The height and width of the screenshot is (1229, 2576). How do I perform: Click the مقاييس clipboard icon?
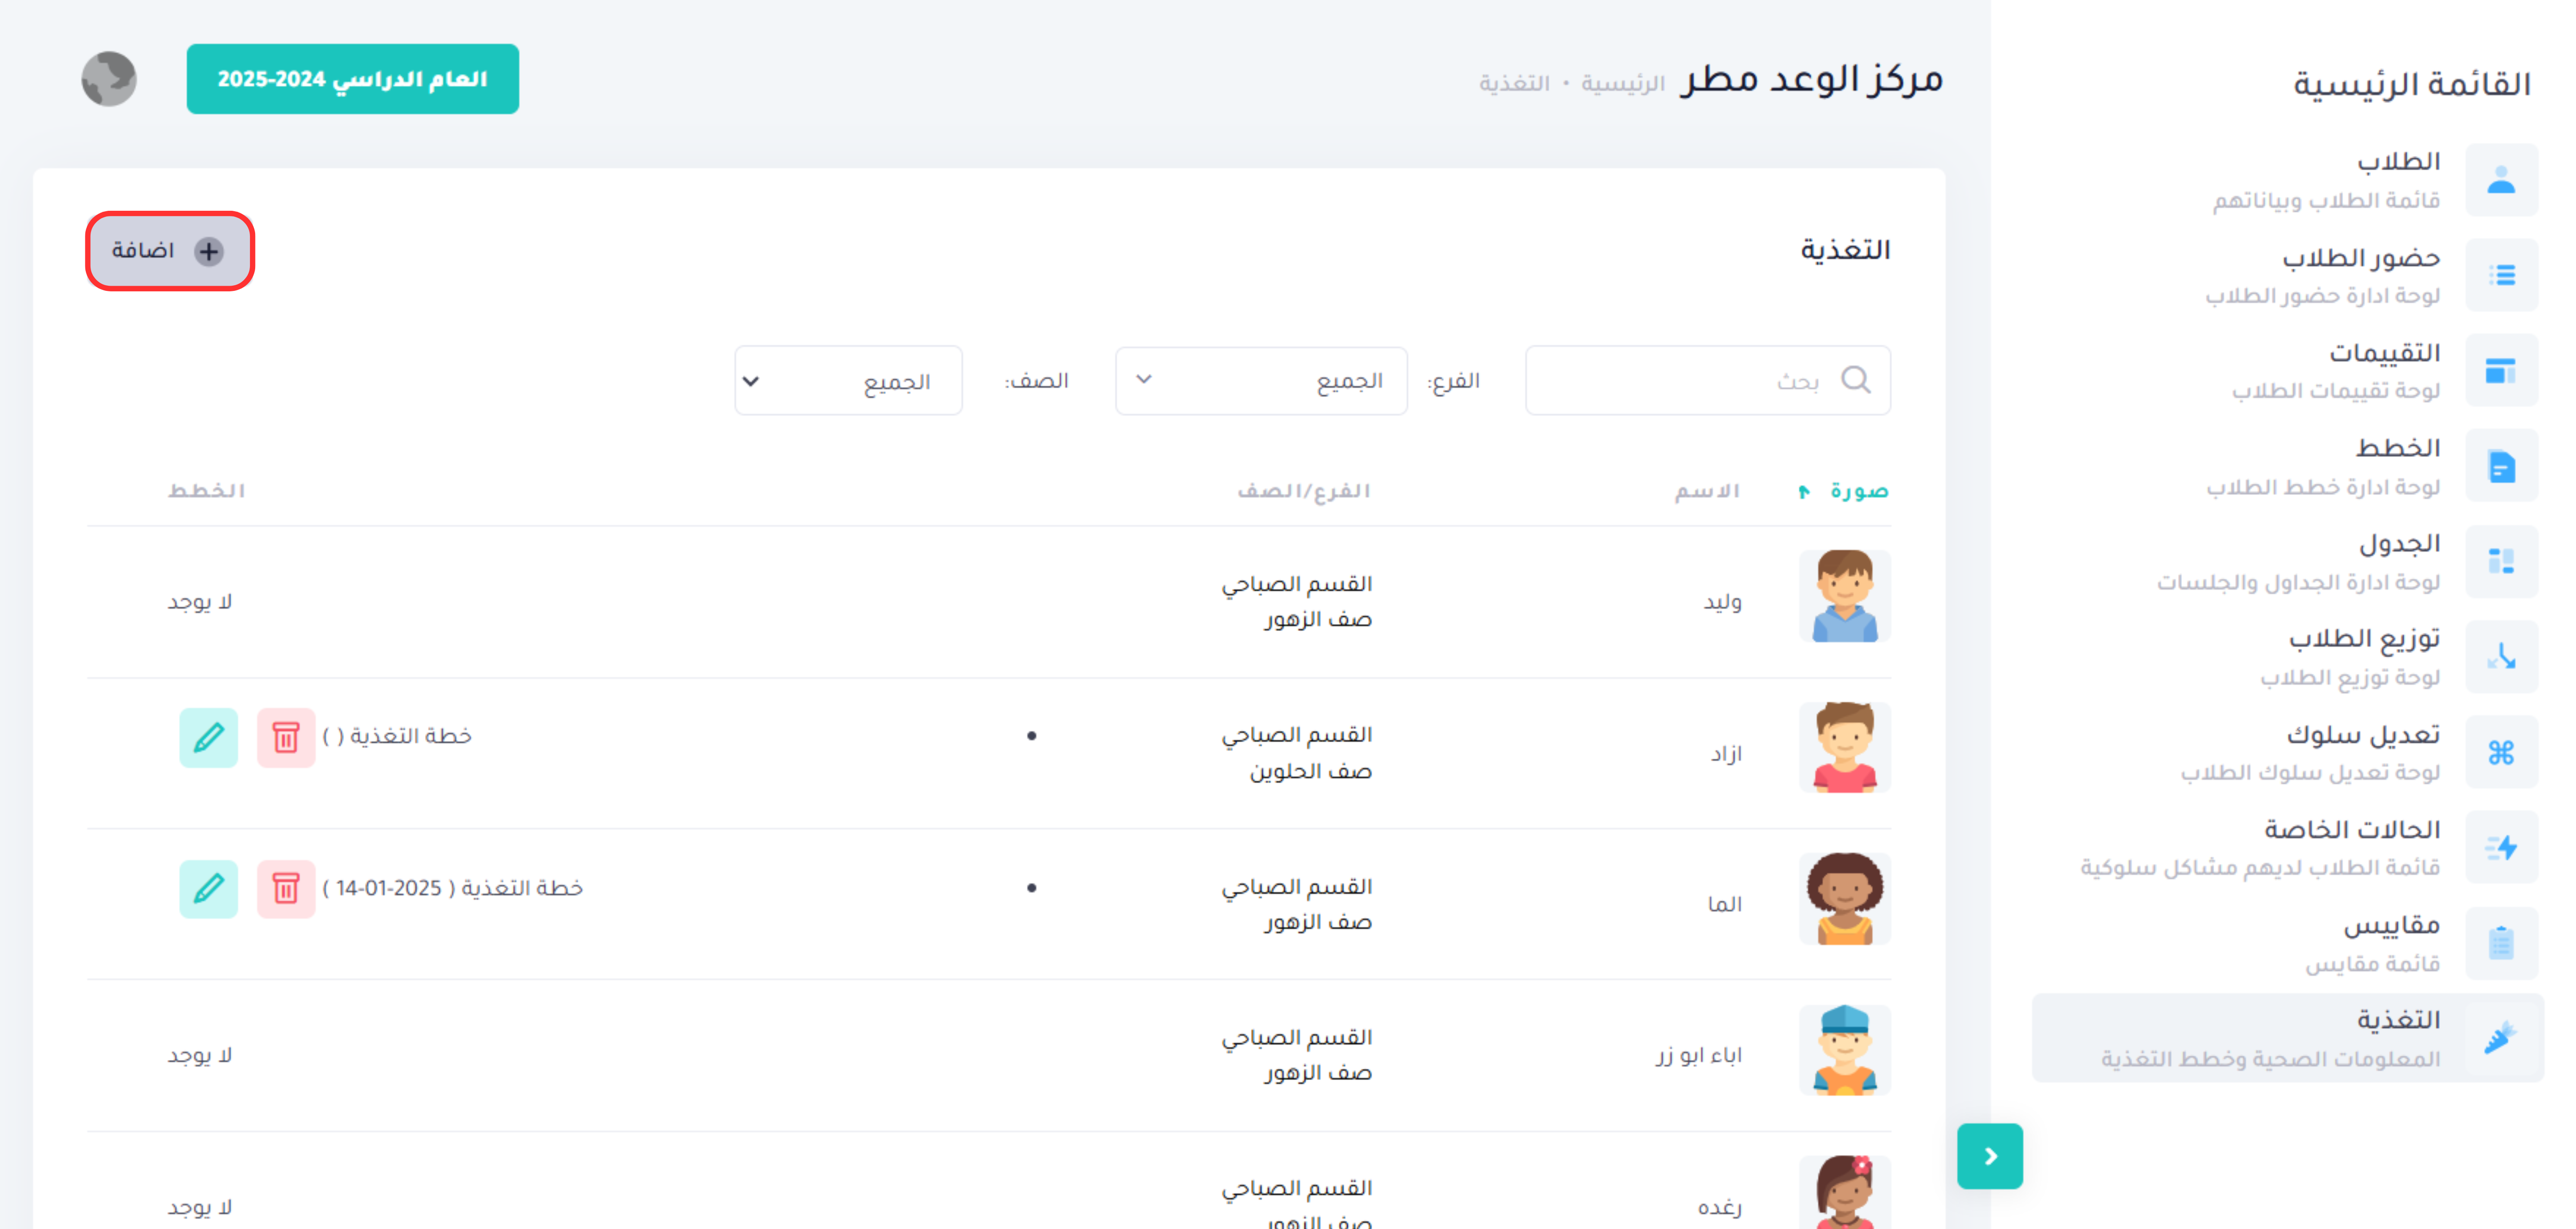[2501, 943]
